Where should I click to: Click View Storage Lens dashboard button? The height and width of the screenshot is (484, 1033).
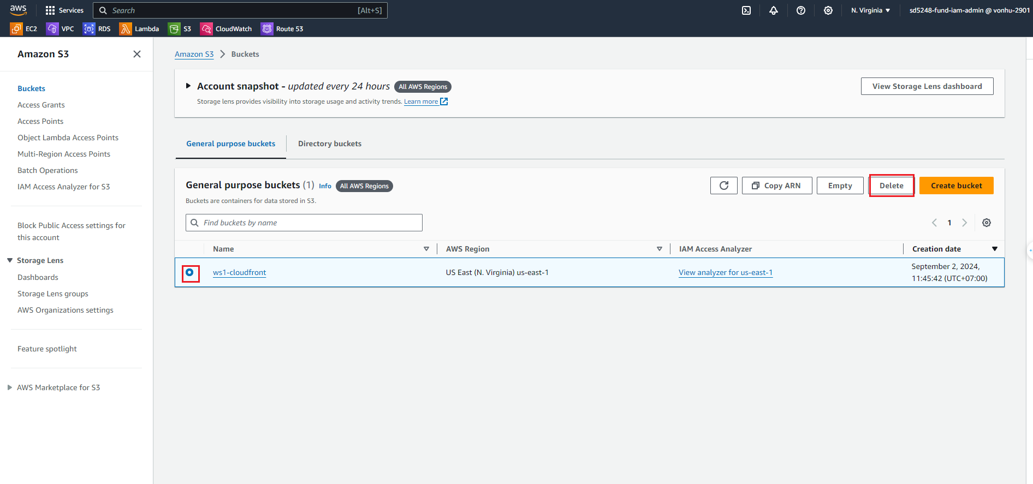tap(927, 86)
